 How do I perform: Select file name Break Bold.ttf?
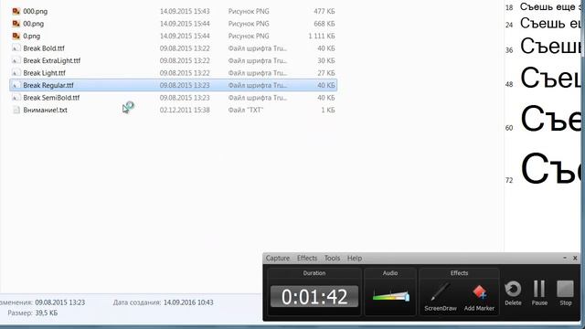(x=44, y=48)
